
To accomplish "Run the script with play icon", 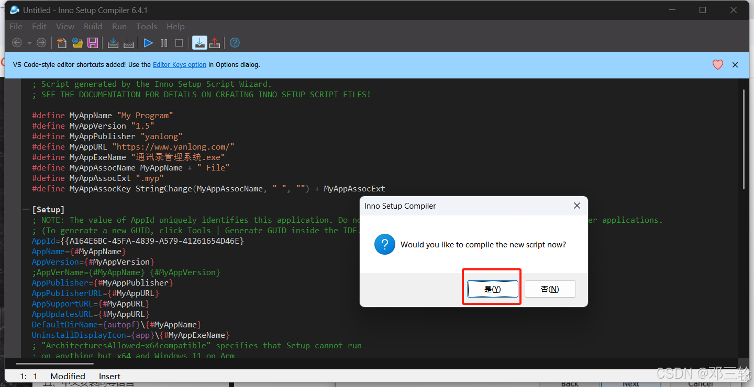I will [148, 43].
